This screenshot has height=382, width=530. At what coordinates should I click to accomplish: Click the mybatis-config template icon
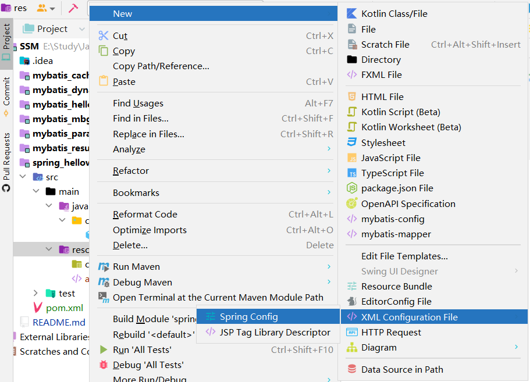352,219
